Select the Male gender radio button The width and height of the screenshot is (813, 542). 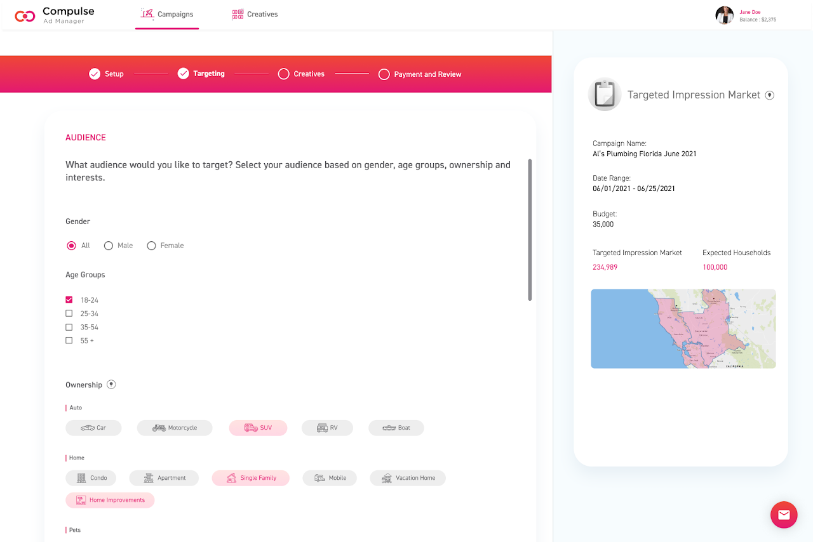(x=109, y=246)
